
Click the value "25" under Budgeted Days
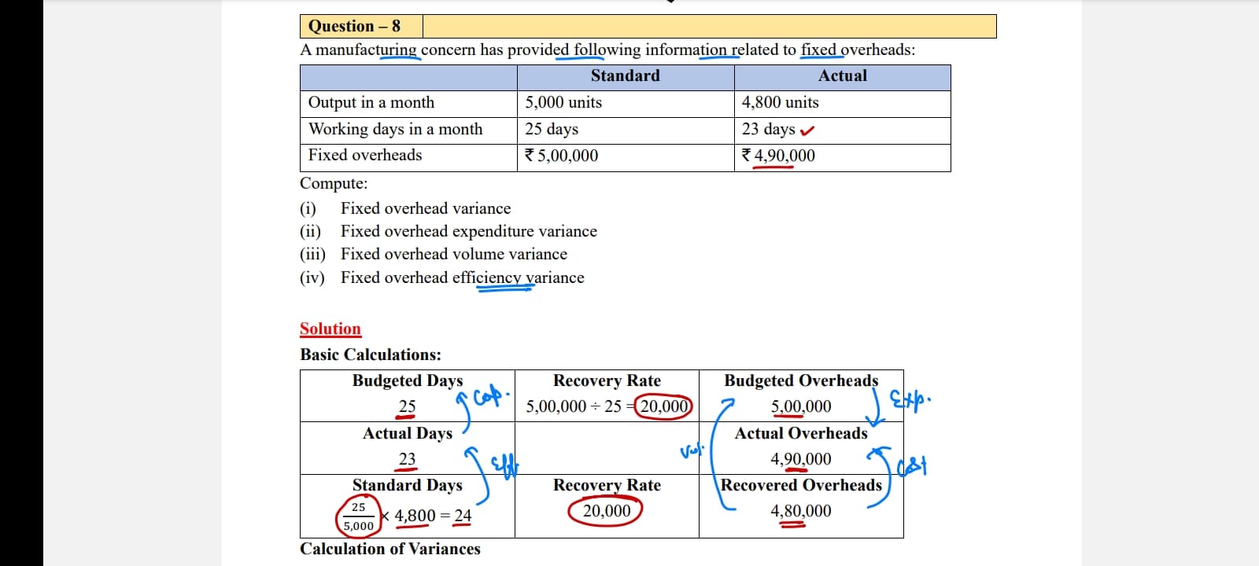(407, 406)
